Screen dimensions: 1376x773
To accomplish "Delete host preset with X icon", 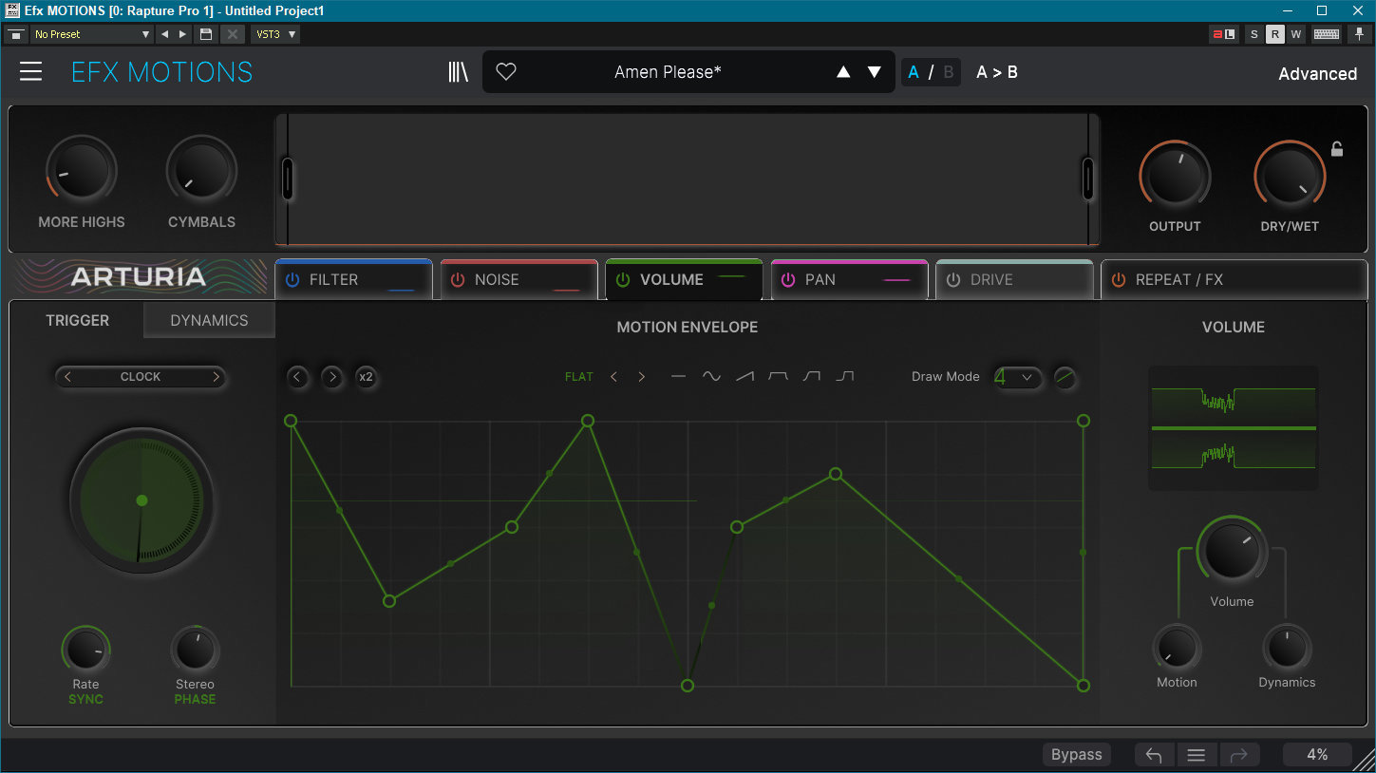I will click(x=232, y=34).
